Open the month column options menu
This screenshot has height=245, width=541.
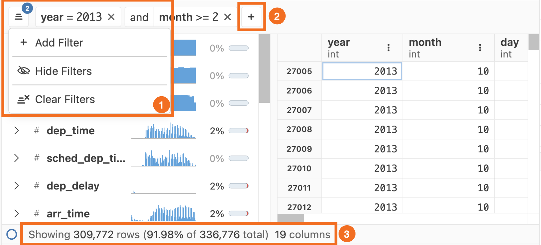pos(480,48)
